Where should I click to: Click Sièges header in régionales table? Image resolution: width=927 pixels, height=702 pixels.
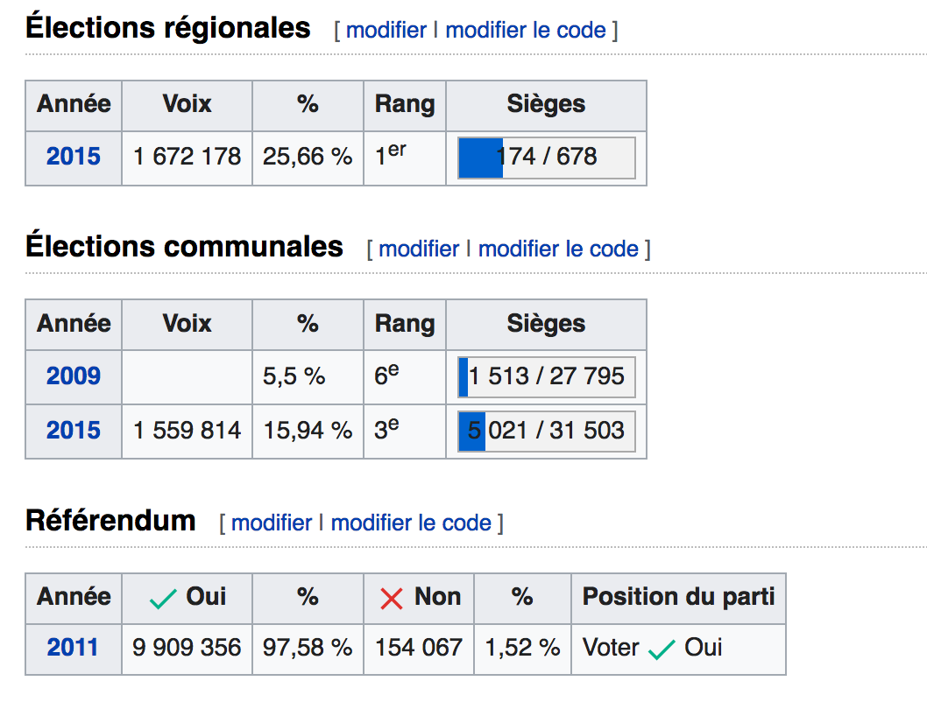(x=546, y=104)
